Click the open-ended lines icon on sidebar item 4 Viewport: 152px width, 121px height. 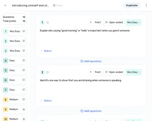[x=24, y=60]
